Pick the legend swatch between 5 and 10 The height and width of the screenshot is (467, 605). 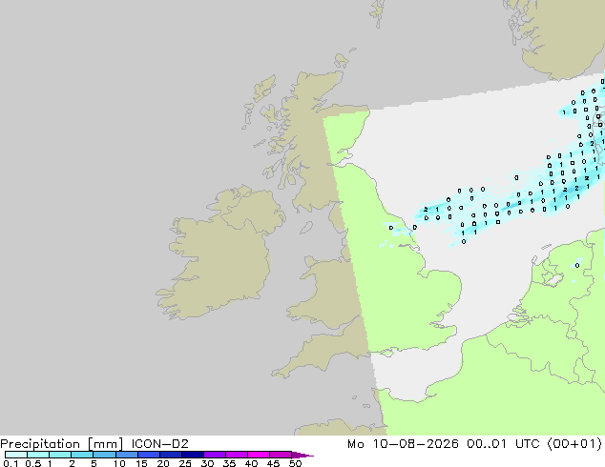click(x=104, y=455)
